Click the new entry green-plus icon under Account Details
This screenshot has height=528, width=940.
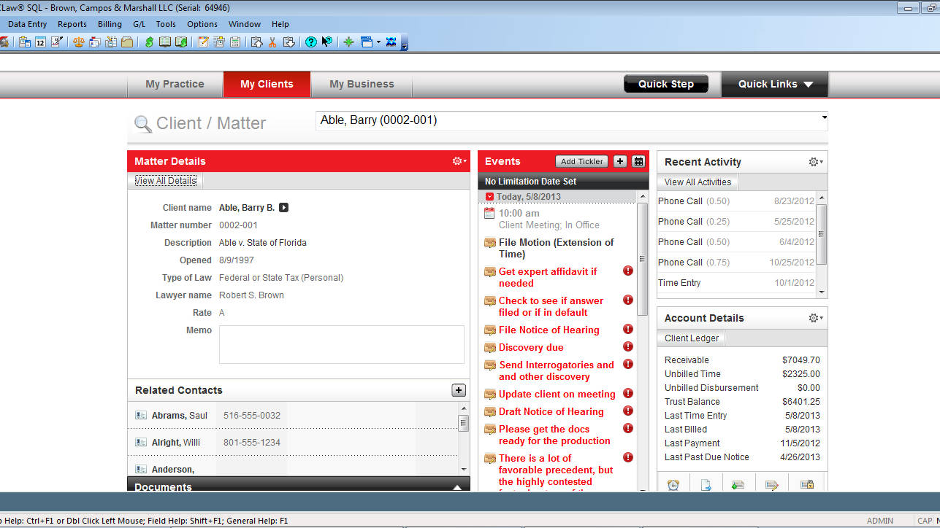(x=738, y=484)
